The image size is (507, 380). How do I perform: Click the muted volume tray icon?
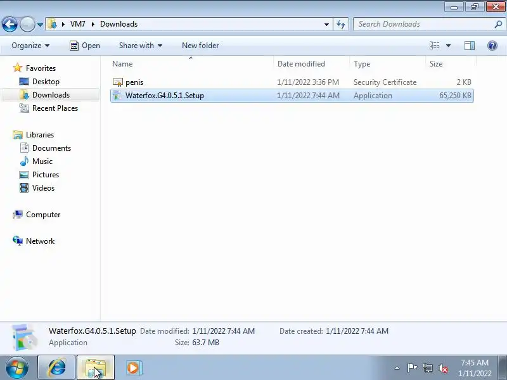click(x=442, y=368)
